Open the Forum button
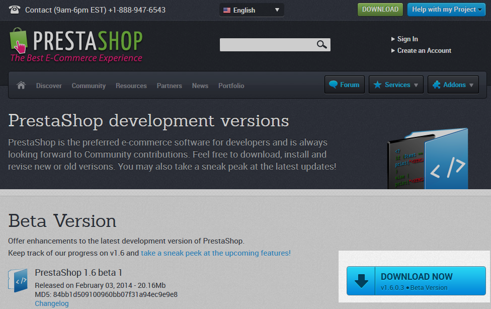 click(345, 85)
